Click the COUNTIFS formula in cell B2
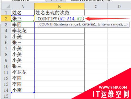 [x=60, y=19]
